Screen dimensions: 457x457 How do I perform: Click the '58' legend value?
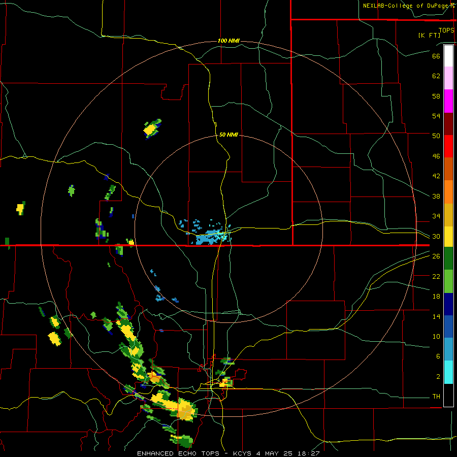coord(436,96)
